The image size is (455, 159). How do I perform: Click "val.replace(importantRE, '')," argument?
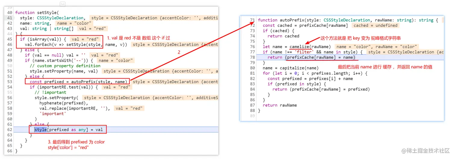[75, 108]
